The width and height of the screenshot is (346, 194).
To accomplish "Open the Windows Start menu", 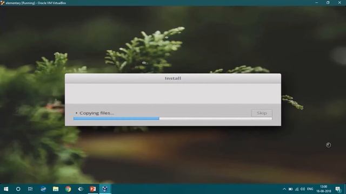I will pos(6,189).
